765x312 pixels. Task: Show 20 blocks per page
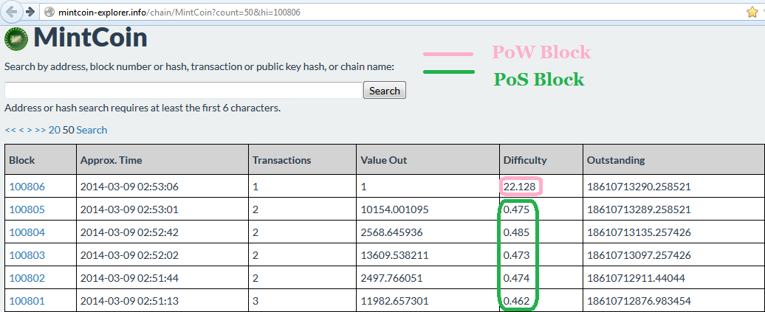pos(54,130)
